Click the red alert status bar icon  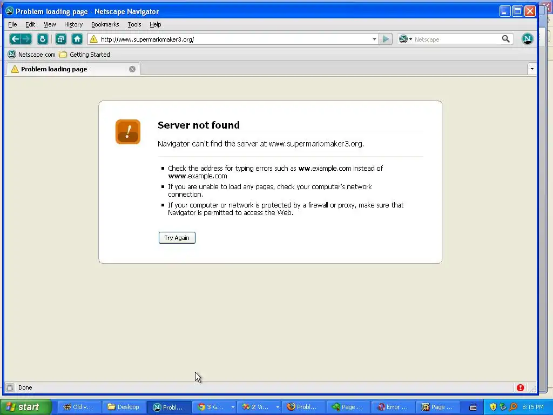coord(520,387)
